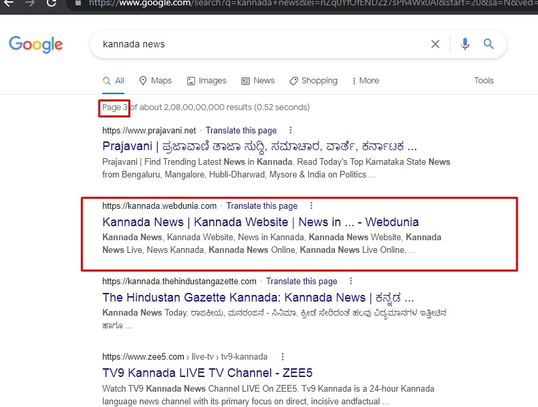Start voice search with the microphone icon
The height and width of the screenshot is (407, 538).
click(465, 44)
